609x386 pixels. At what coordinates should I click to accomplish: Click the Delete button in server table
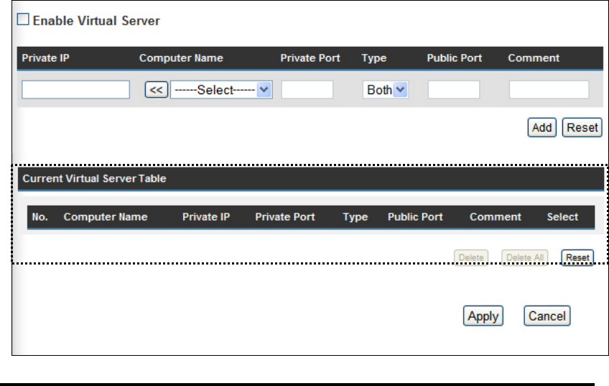471,257
